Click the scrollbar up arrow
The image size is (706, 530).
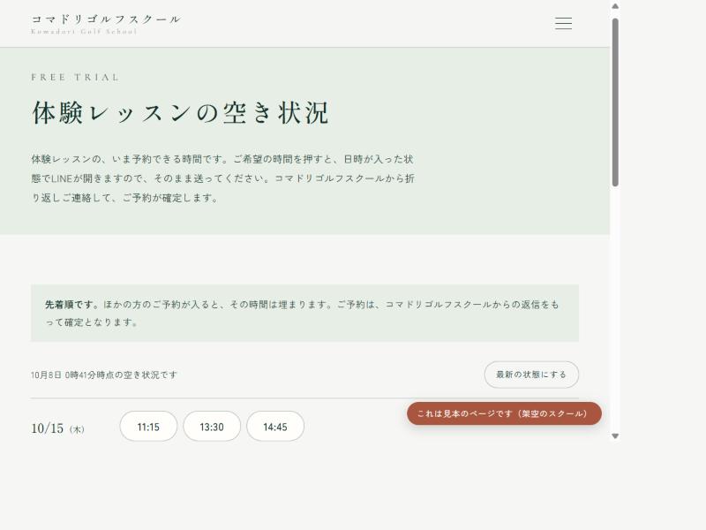[x=615, y=6]
